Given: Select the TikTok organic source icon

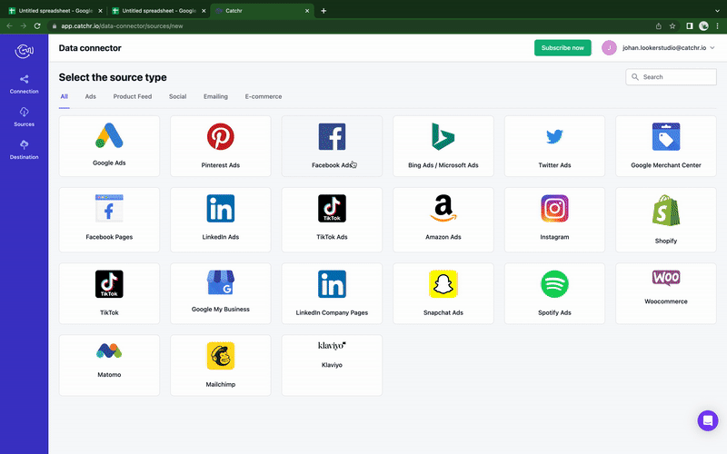Looking at the screenshot, I should point(109,284).
